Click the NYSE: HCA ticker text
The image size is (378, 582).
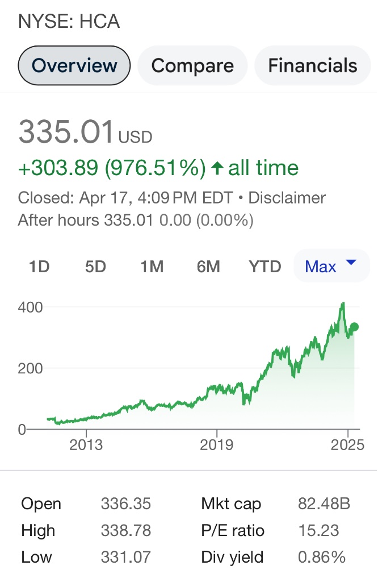pos(69,22)
